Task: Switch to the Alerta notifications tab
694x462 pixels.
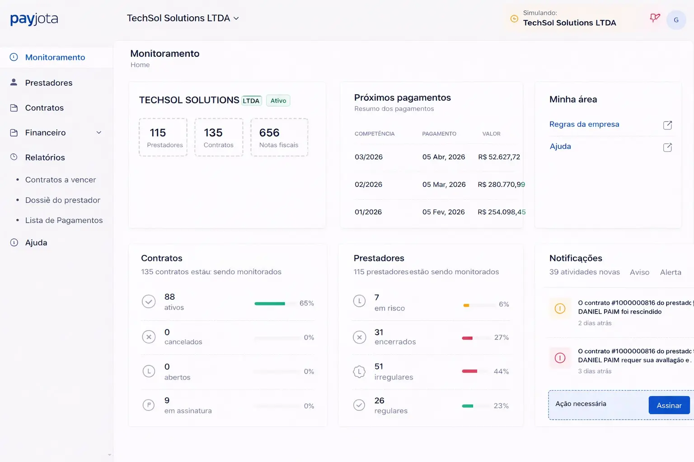Action: 671,272
